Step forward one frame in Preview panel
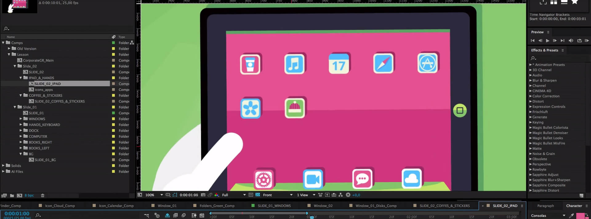The height and width of the screenshot is (219, 591). coord(555,41)
